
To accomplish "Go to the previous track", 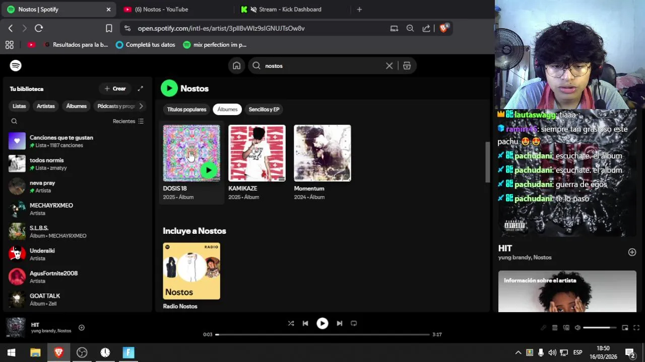I will (305, 323).
